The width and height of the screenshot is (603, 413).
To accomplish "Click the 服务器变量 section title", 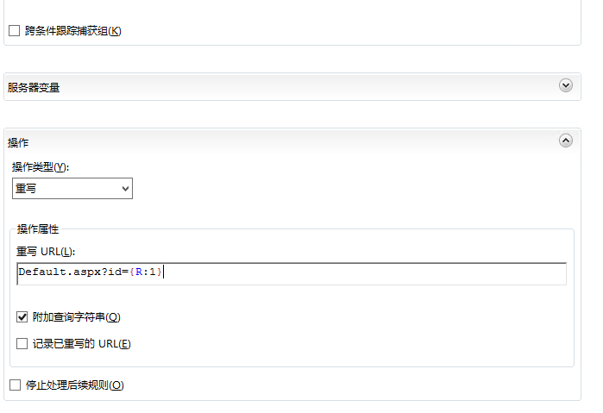I will click(x=34, y=88).
